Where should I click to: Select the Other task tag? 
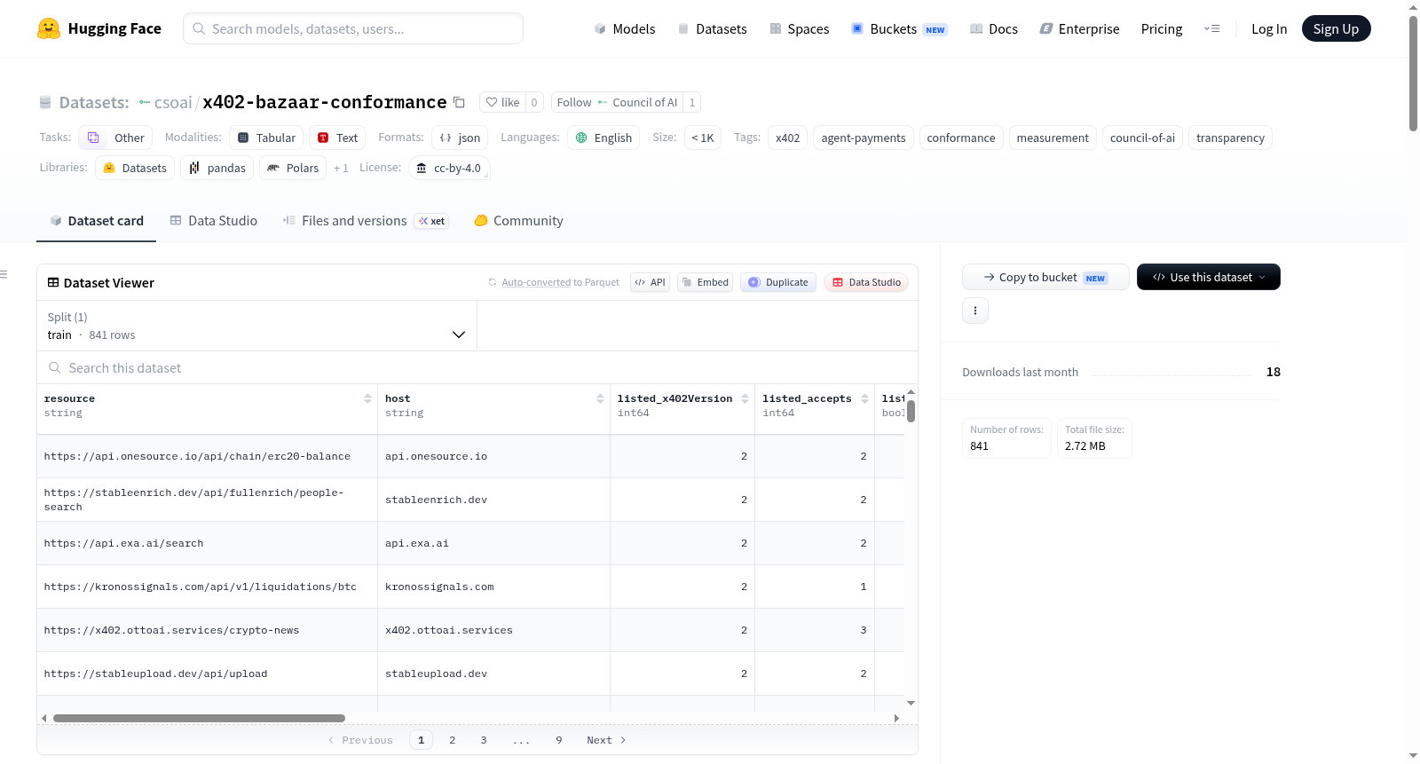[x=115, y=138]
